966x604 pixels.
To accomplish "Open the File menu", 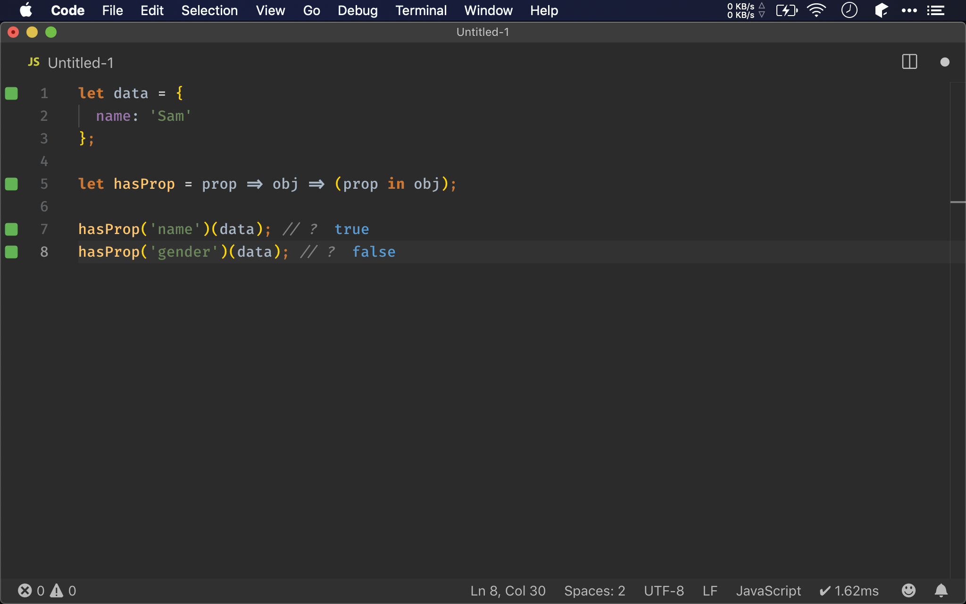I will point(112,10).
